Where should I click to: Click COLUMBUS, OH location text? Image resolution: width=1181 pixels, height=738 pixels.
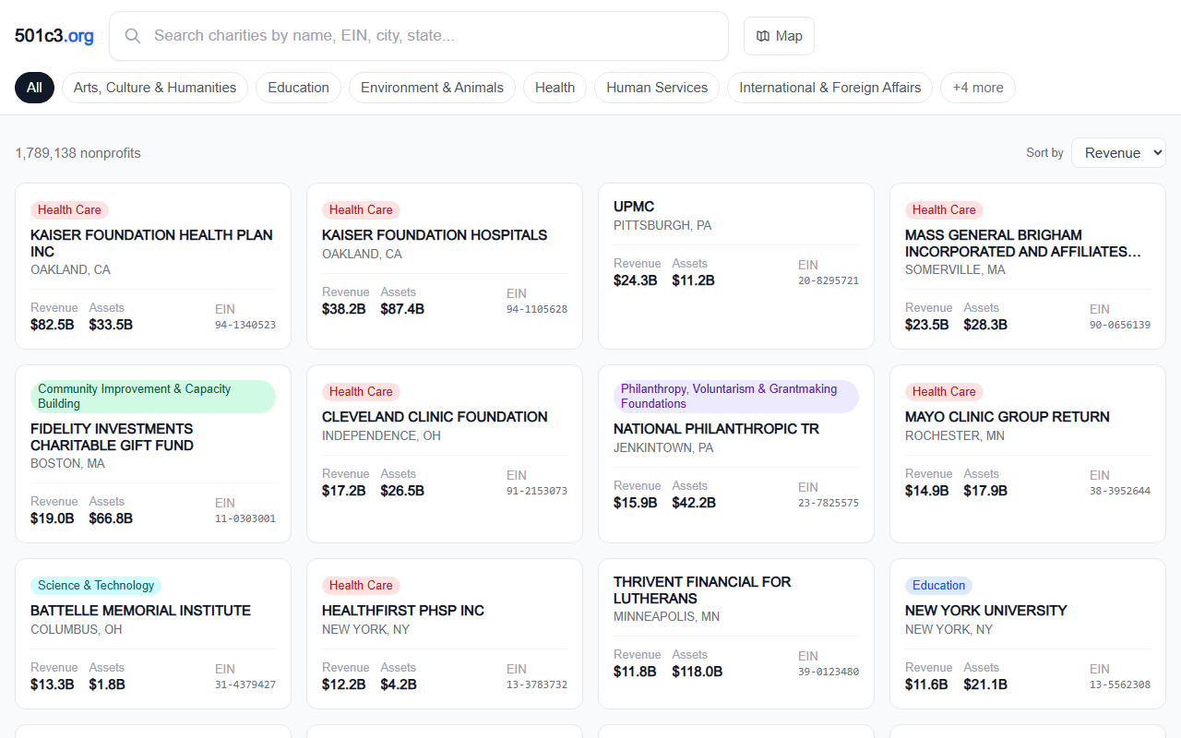tap(77, 629)
